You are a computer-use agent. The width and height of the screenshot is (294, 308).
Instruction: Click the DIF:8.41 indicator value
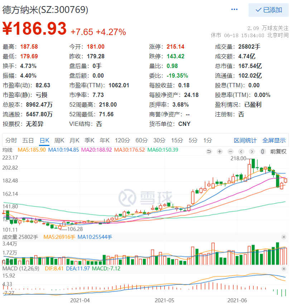(x=54, y=269)
